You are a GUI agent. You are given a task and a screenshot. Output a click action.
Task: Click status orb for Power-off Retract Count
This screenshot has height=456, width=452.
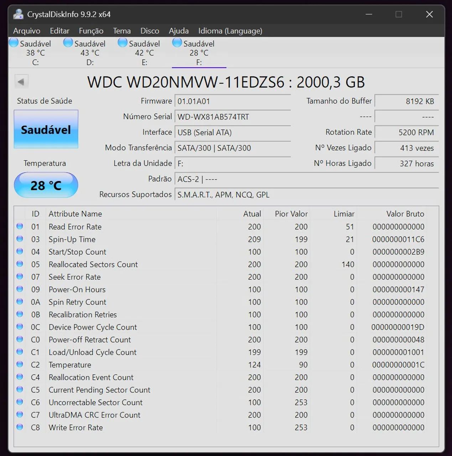[20, 339]
